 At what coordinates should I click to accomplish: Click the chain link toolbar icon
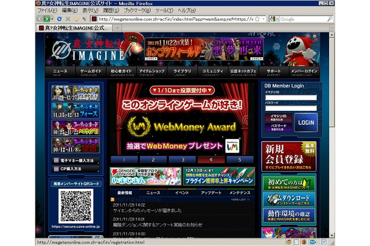tap(84, 19)
